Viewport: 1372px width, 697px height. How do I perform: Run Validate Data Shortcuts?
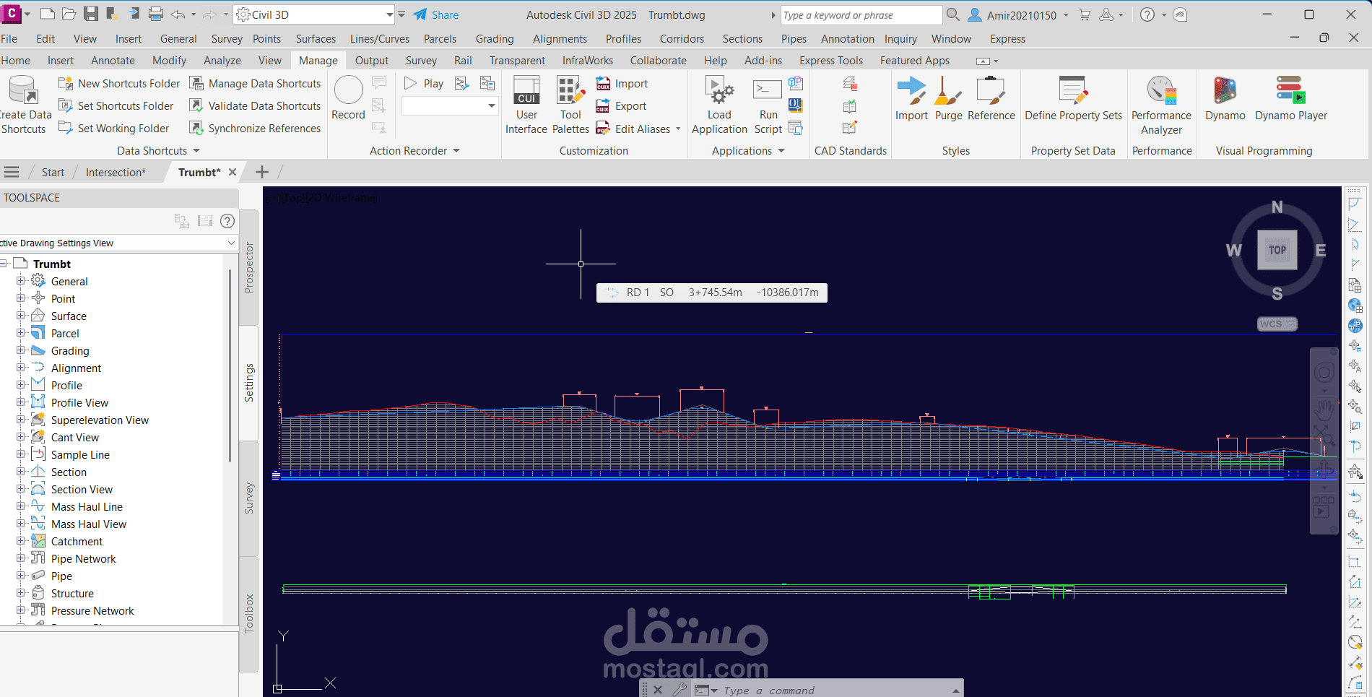tap(255, 106)
